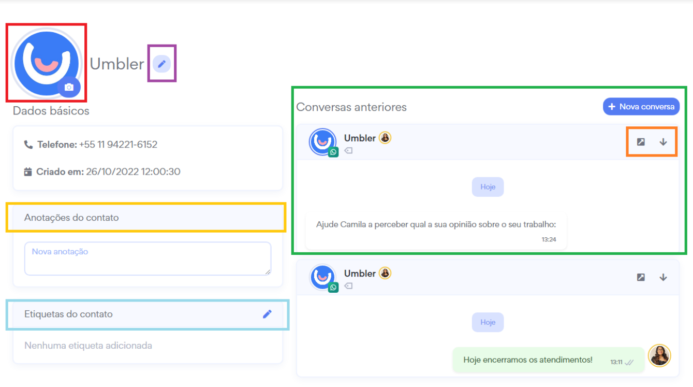Viewport: 693px width, 387px height.
Task: Click the Hoje date chip in second conversation
Action: (488, 322)
